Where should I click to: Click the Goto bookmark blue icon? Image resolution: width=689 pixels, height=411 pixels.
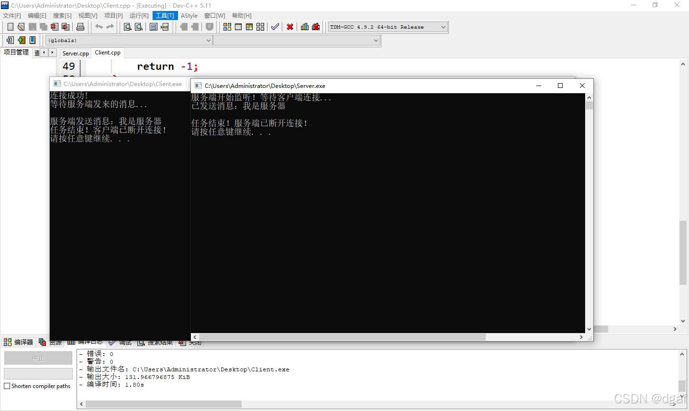(33, 40)
